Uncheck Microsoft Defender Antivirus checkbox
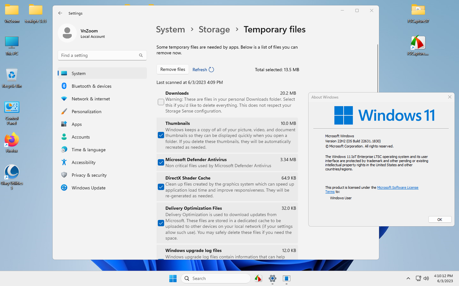This screenshot has width=459, height=286. [x=161, y=162]
